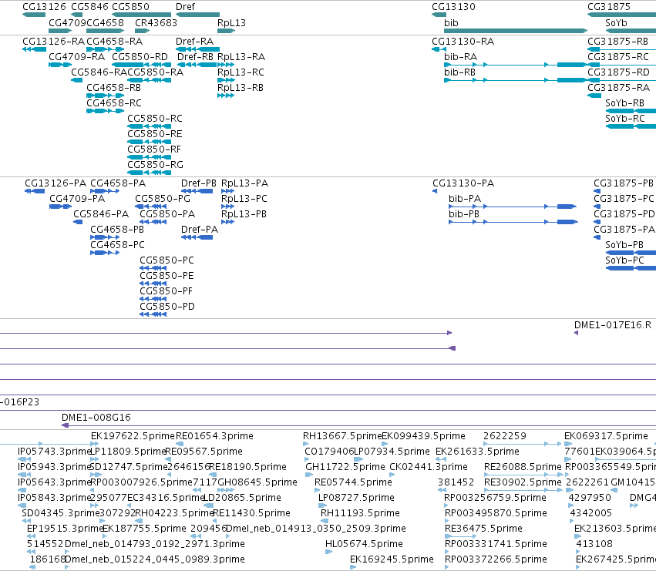Click the CG13130-PA protein label
Viewport: 656px width, 571px height.
click(463, 183)
